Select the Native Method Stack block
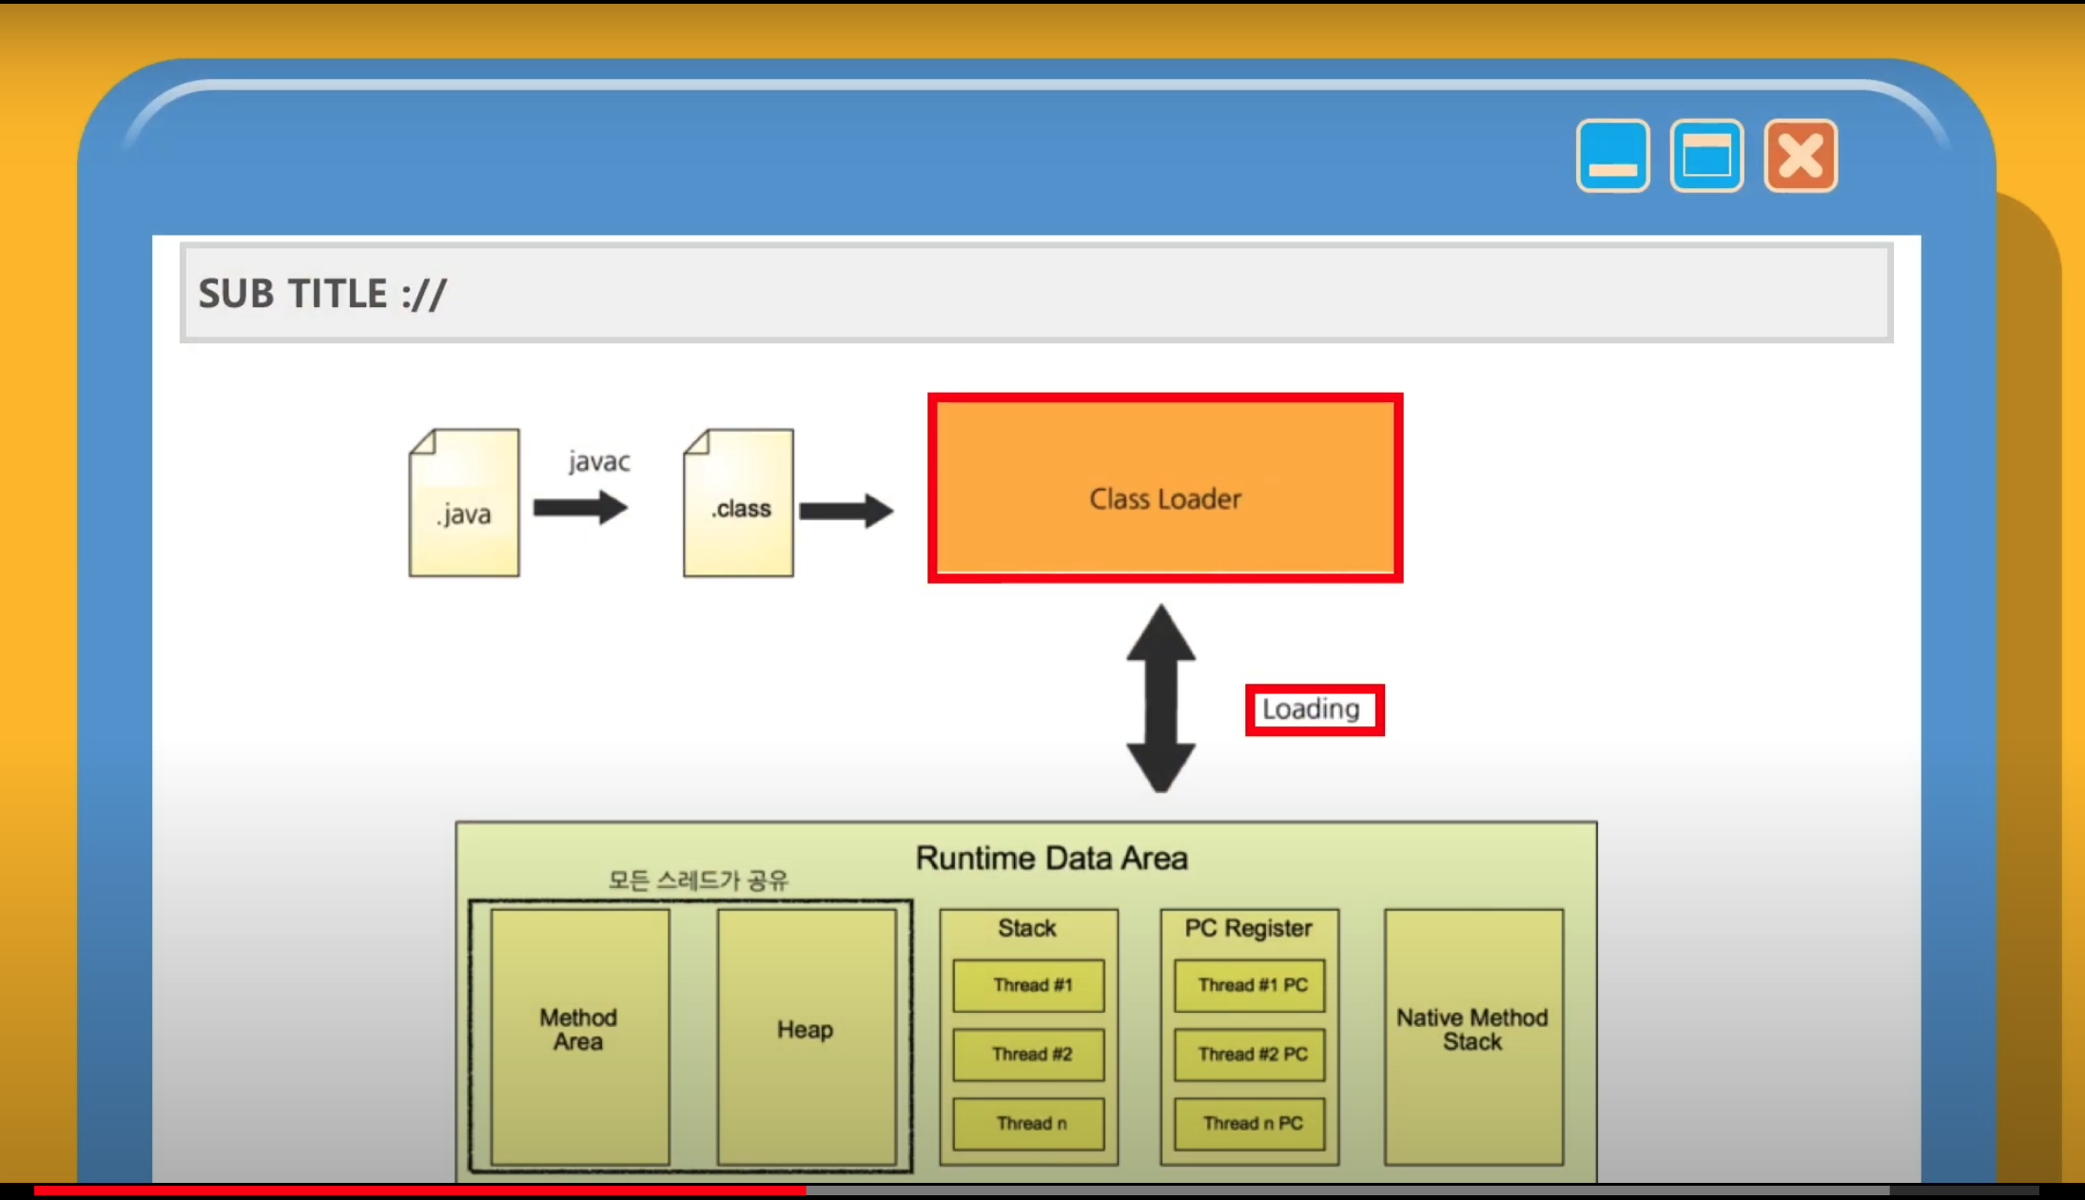The image size is (2085, 1200). 1472,1035
